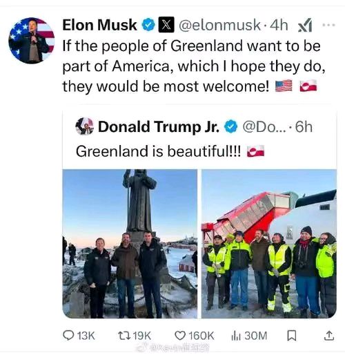Open the airplane crew photo on right

269,244
